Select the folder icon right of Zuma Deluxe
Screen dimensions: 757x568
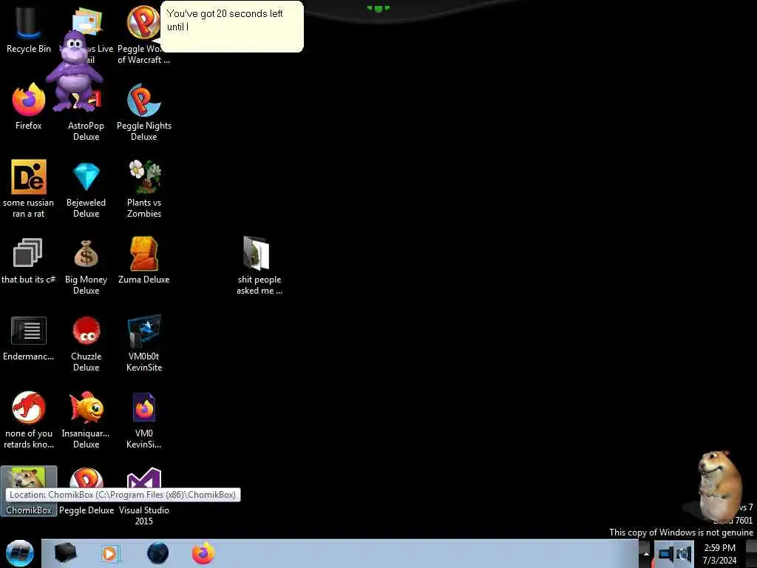(x=259, y=265)
